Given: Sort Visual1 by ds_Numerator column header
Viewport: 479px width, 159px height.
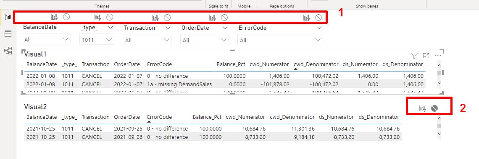Looking at the screenshot, I should point(360,64).
